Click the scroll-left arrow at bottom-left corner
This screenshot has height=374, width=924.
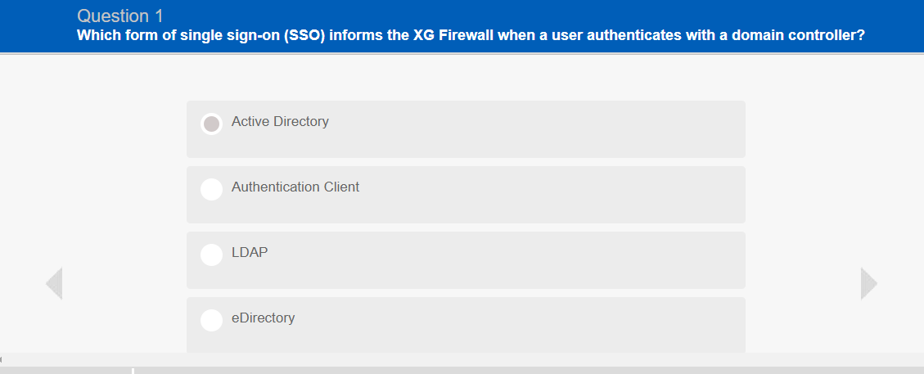pyautogui.click(x=2, y=359)
